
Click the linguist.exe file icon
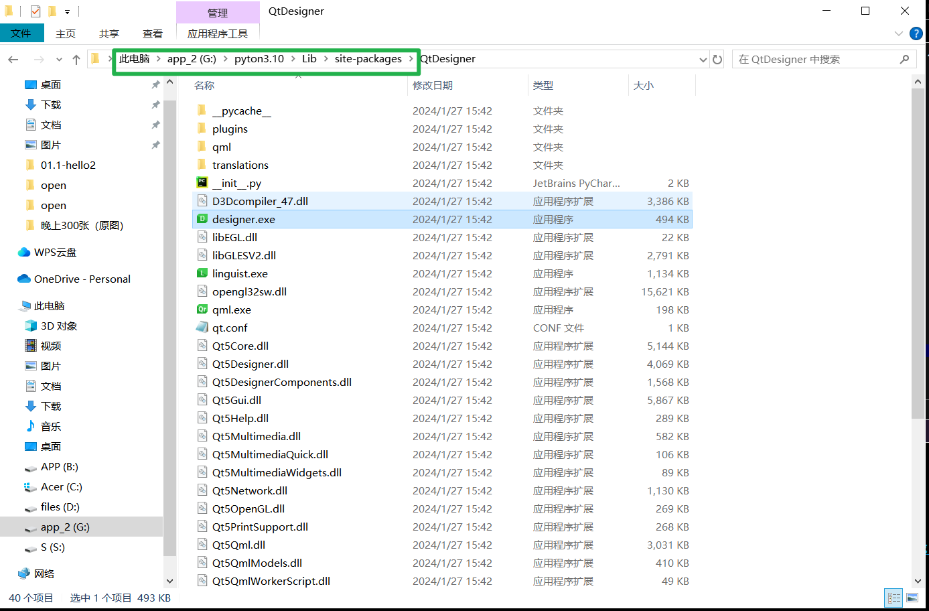[x=202, y=273]
